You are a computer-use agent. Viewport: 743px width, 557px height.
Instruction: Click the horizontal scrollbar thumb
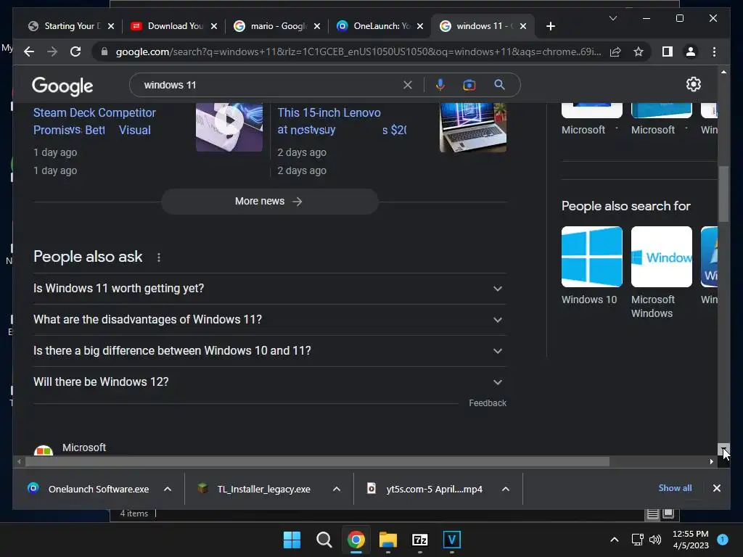317,461
